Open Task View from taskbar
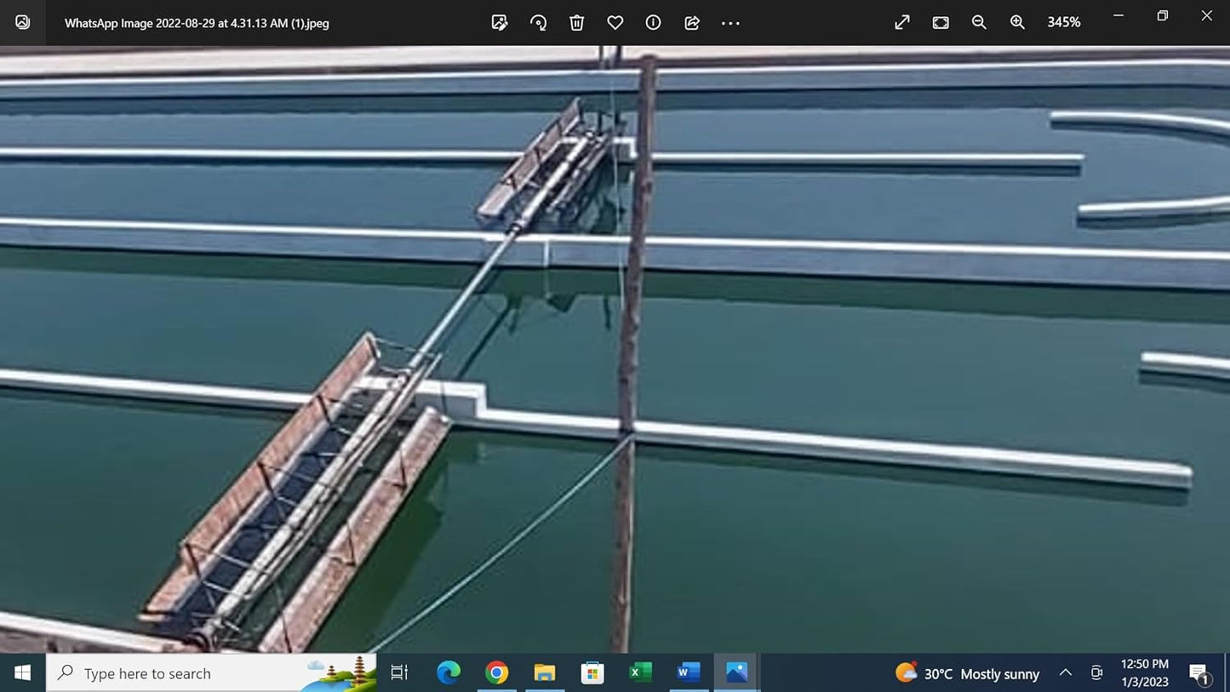 pos(399,673)
